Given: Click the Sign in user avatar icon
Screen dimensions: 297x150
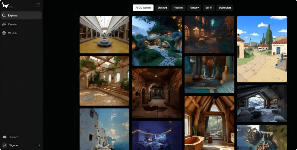Looking at the screenshot, I should tap(4, 145).
